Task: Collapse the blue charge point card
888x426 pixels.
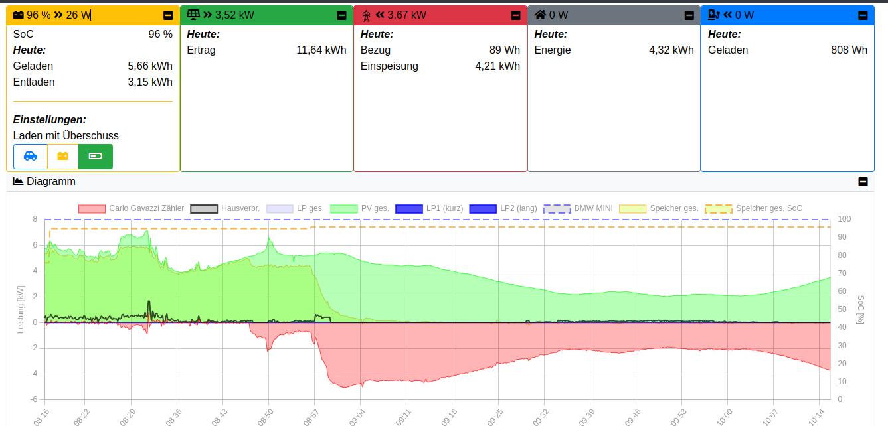Action: (863, 15)
